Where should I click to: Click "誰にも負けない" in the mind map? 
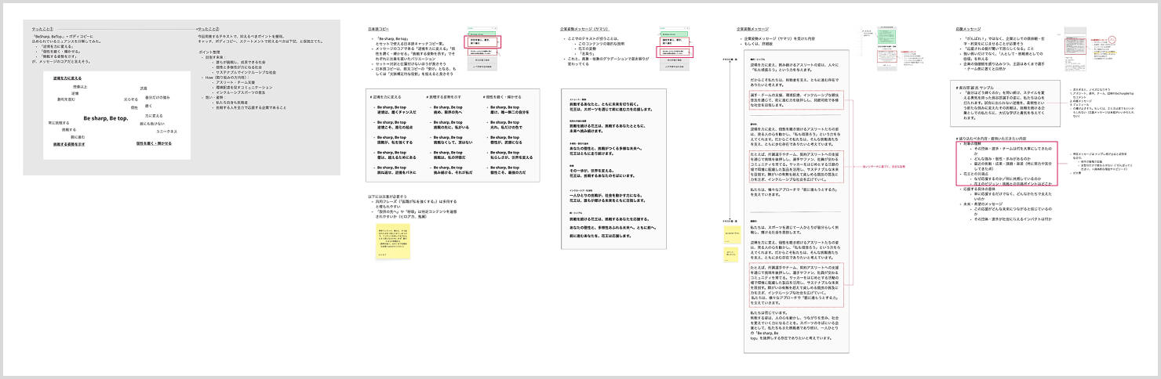(x=151, y=124)
